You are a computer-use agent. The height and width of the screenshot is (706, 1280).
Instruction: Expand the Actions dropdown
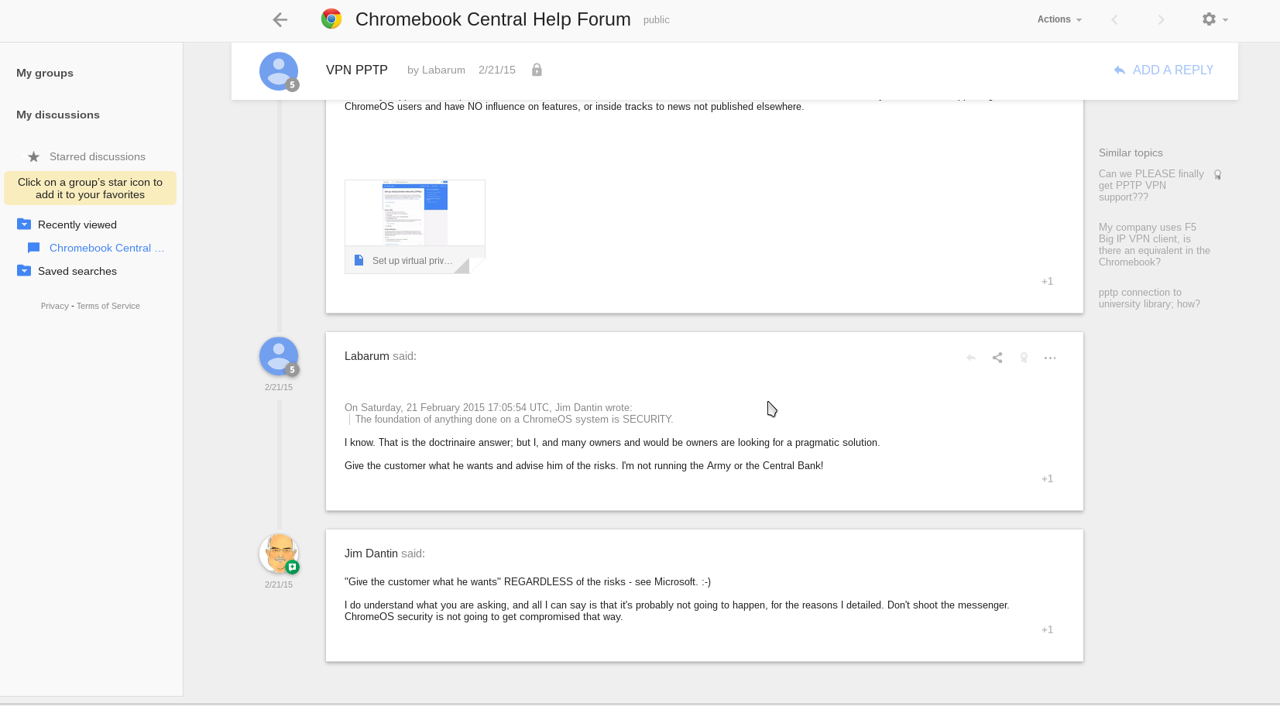(1059, 19)
